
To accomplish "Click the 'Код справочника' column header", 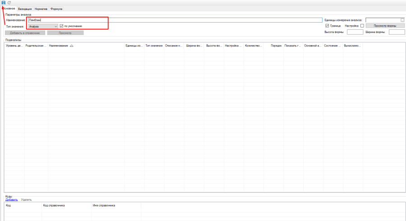I will [66, 206].
